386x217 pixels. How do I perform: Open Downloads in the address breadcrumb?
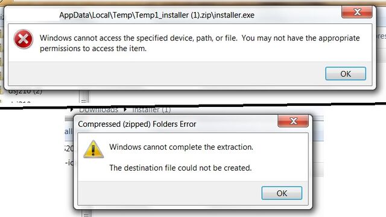pyautogui.click(x=98, y=109)
